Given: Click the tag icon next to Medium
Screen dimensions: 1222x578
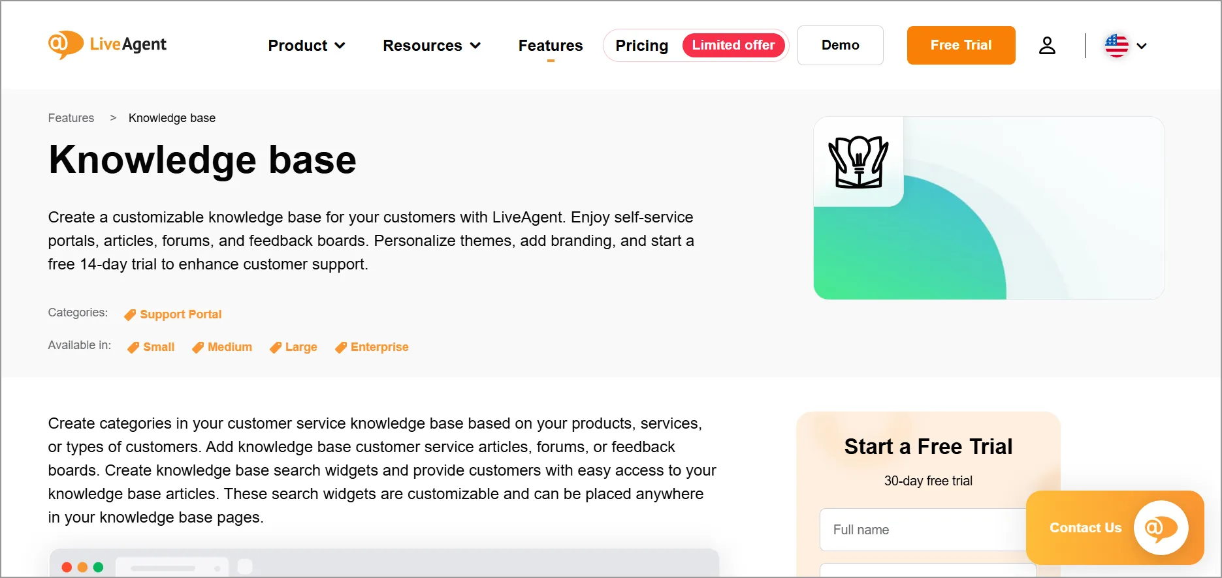Looking at the screenshot, I should click(197, 347).
